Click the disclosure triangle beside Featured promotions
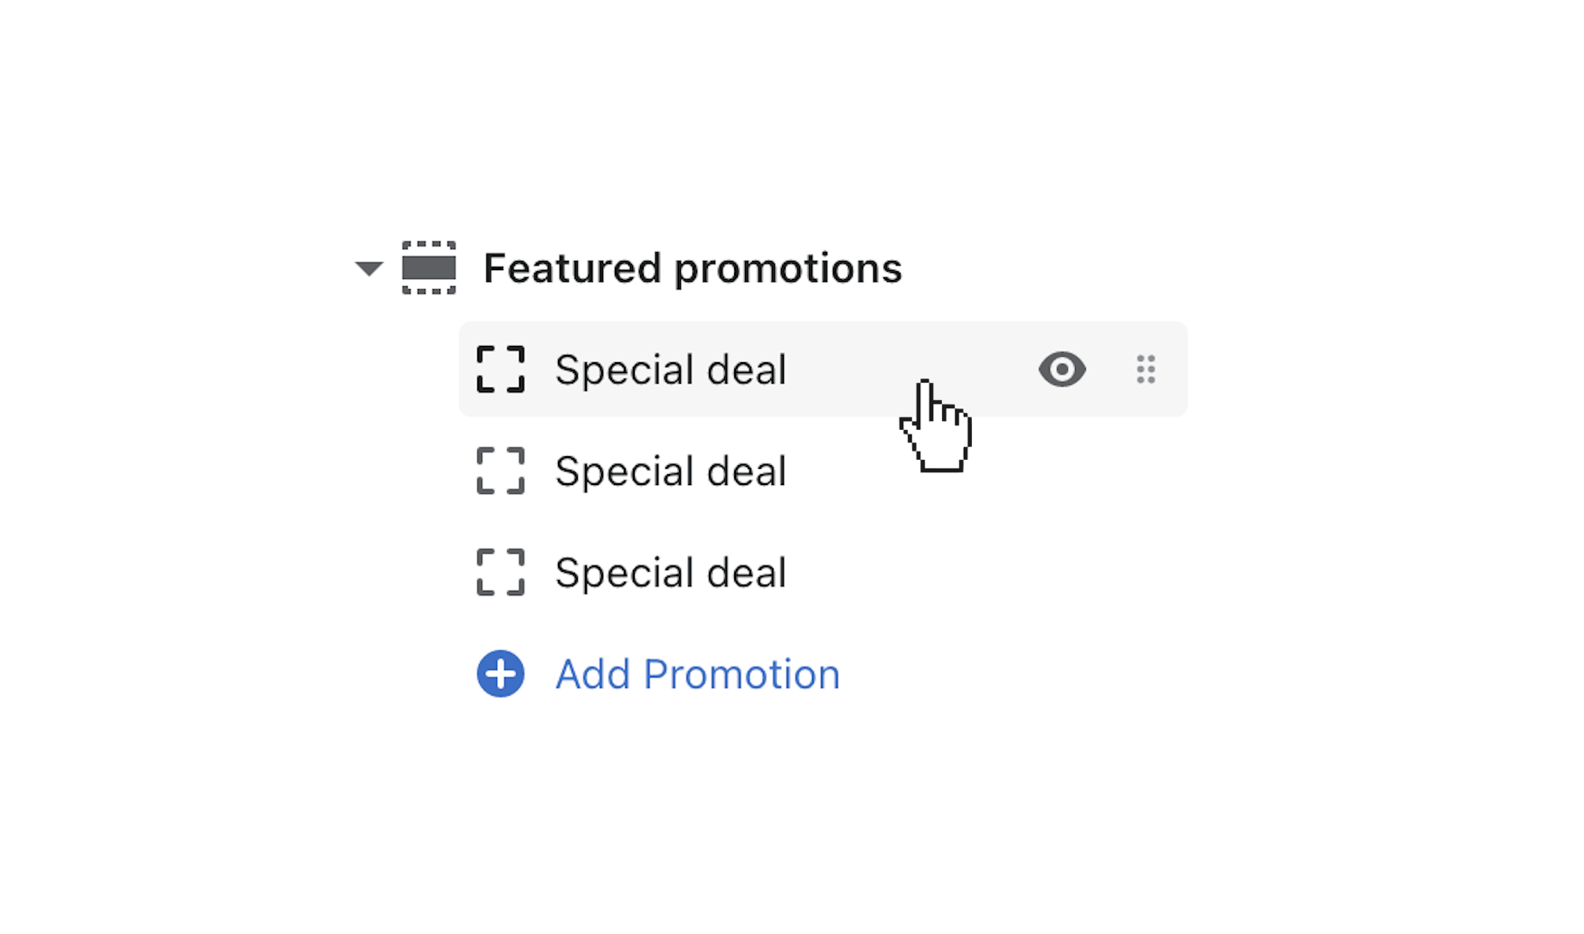1584x934 pixels. point(368,268)
